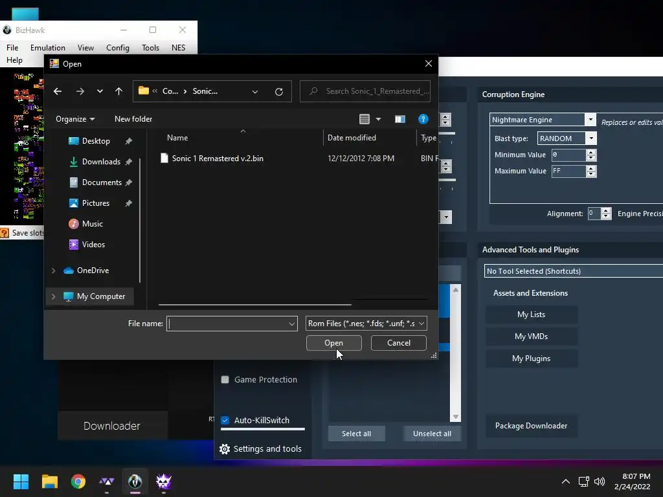Open BizHawk NES menu
This screenshot has width=663, height=497.
tap(179, 48)
